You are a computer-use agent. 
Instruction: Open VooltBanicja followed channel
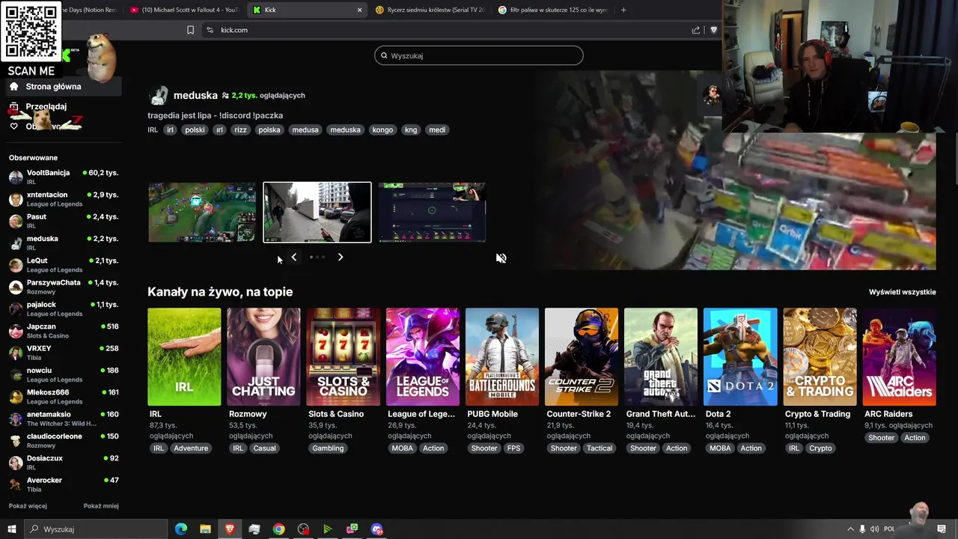(x=64, y=177)
